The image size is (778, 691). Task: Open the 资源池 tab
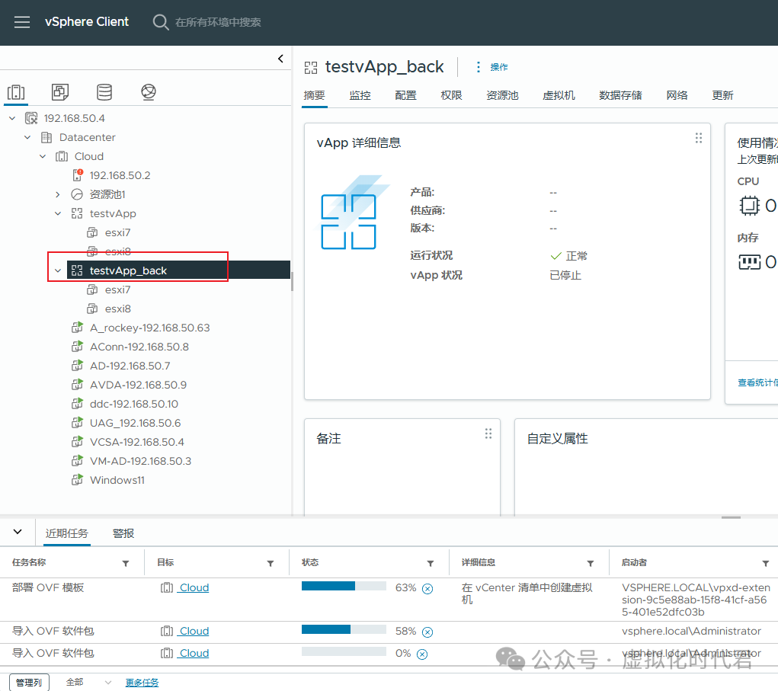[x=502, y=95]
